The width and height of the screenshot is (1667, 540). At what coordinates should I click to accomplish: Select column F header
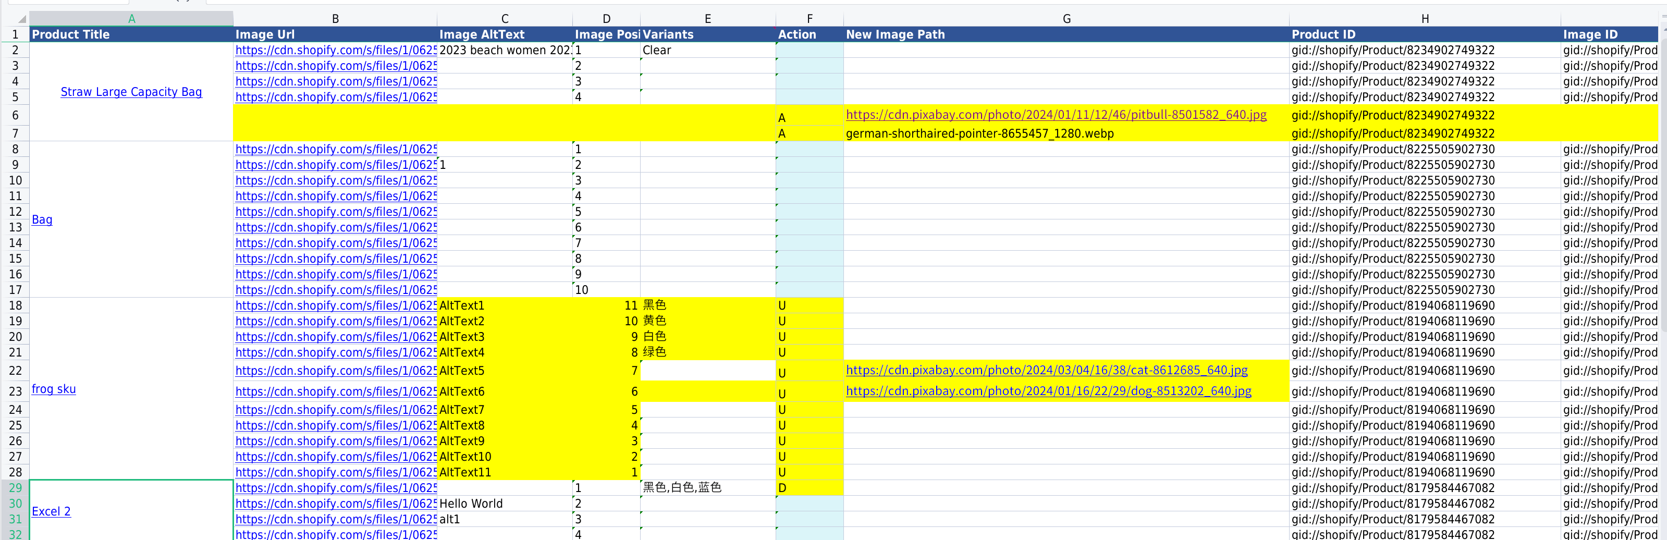point(810,19)
